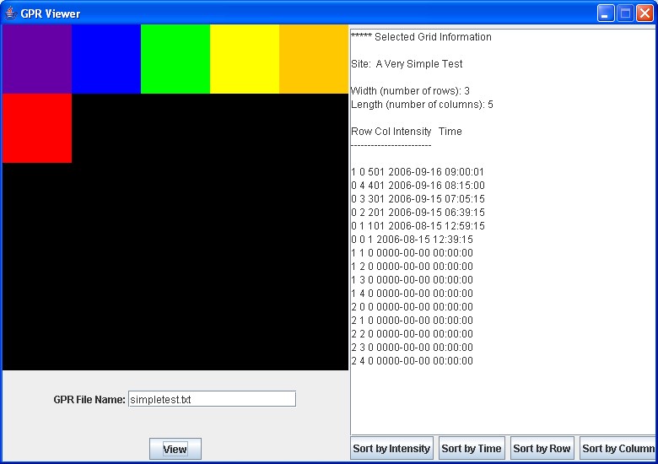This screenshot has width=658, height=464.
Task: Select the red grid cell
Action: 37,128
